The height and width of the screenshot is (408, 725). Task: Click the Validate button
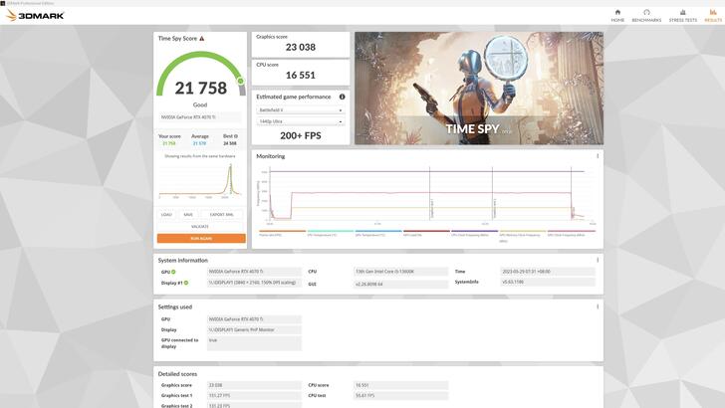200,226
